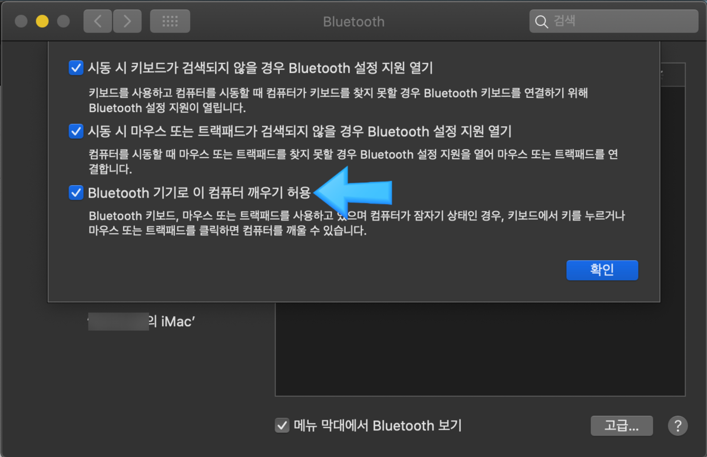Focus the 검색 search field

click(613, 22)
